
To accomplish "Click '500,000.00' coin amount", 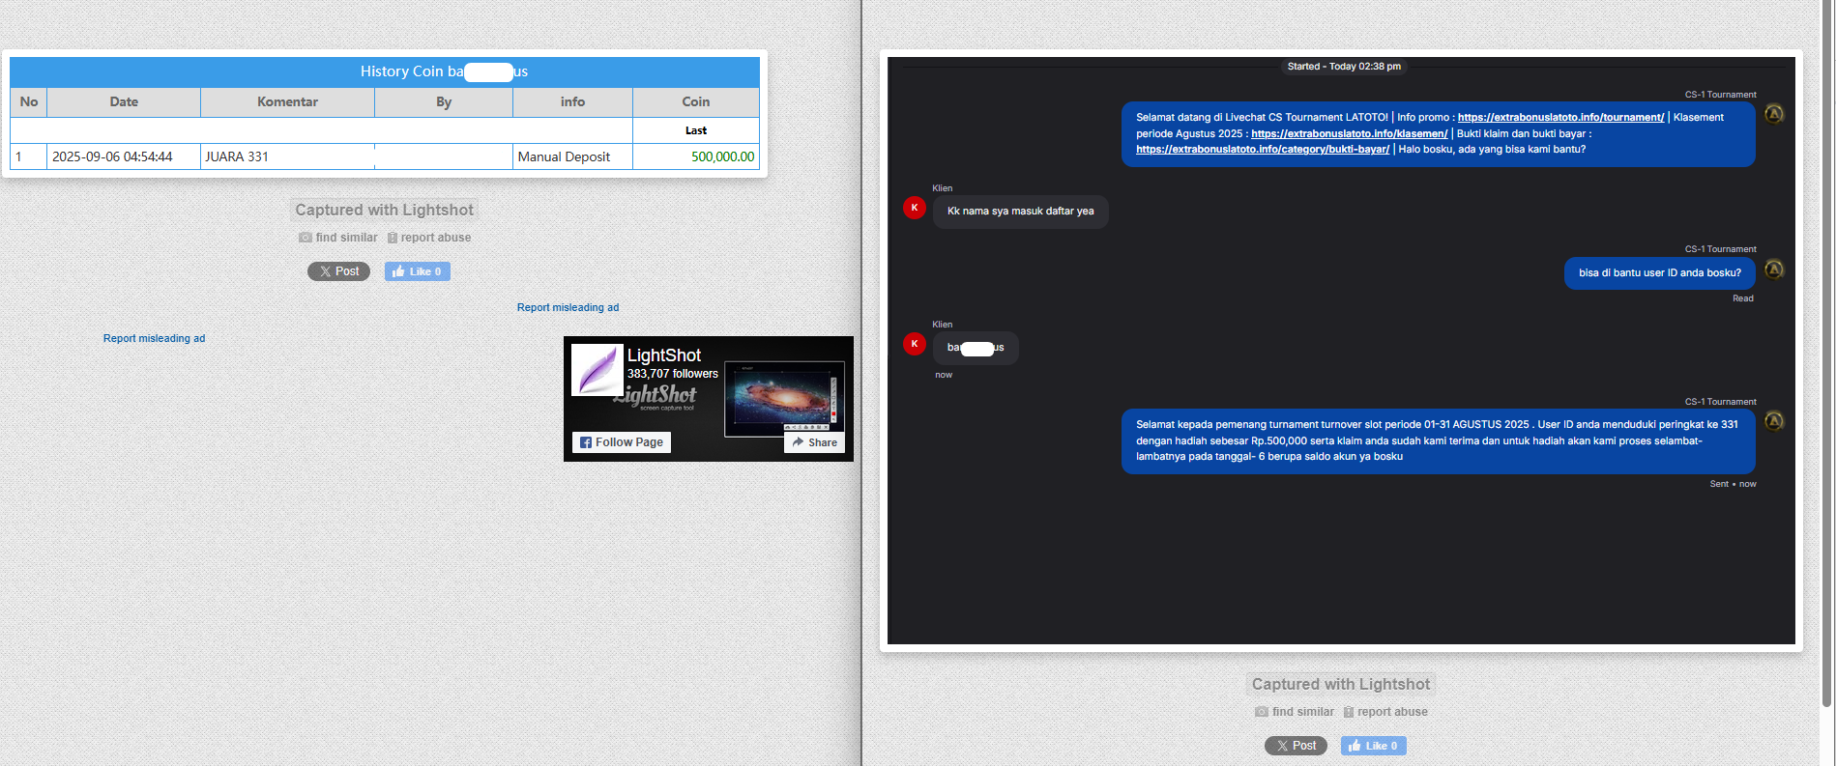I will pos(722,156).
